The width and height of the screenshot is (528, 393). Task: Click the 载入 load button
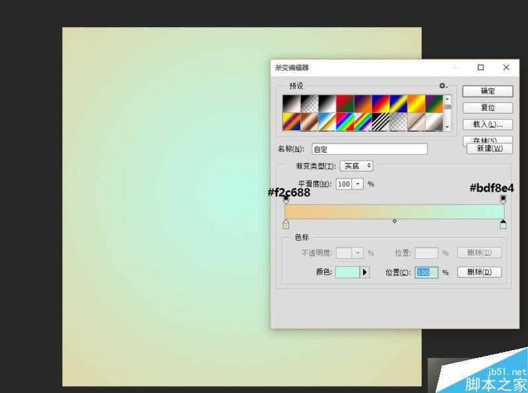tap(487, 125)
